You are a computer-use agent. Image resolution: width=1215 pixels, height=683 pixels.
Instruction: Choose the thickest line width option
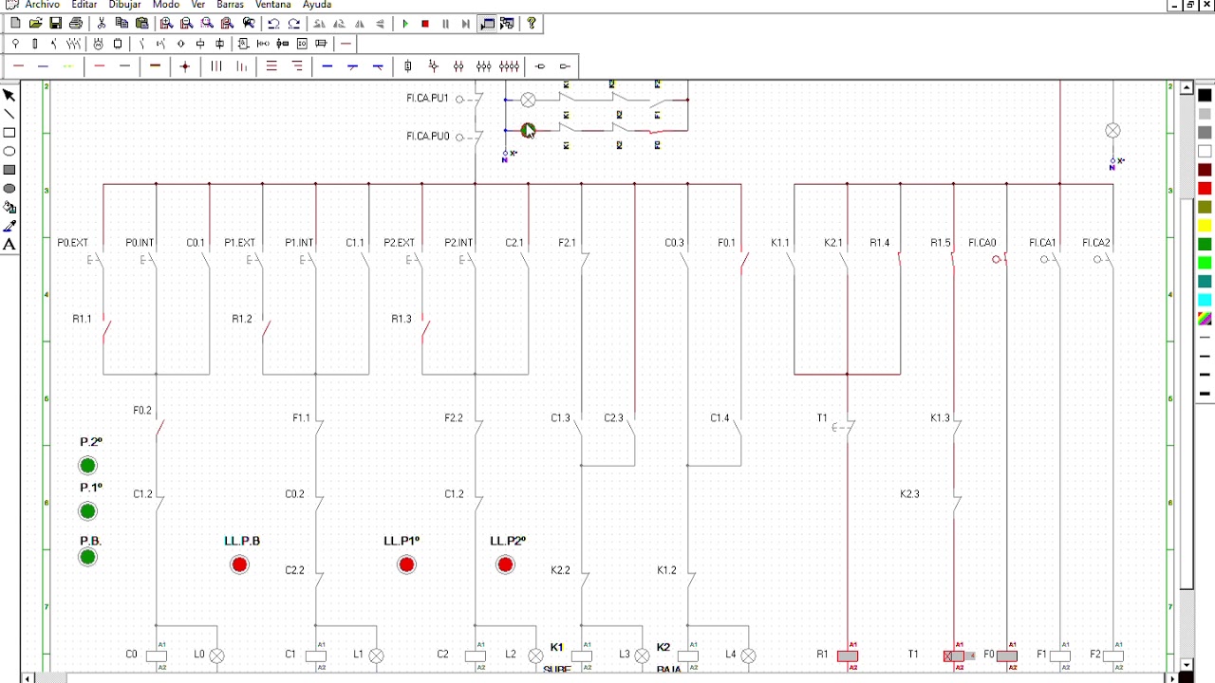pos(1205,393)
